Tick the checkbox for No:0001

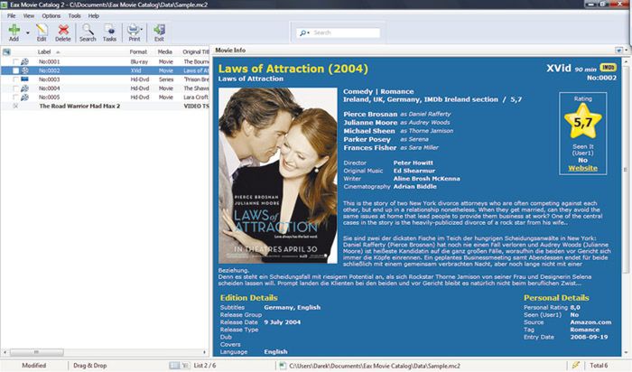(15, 61)
